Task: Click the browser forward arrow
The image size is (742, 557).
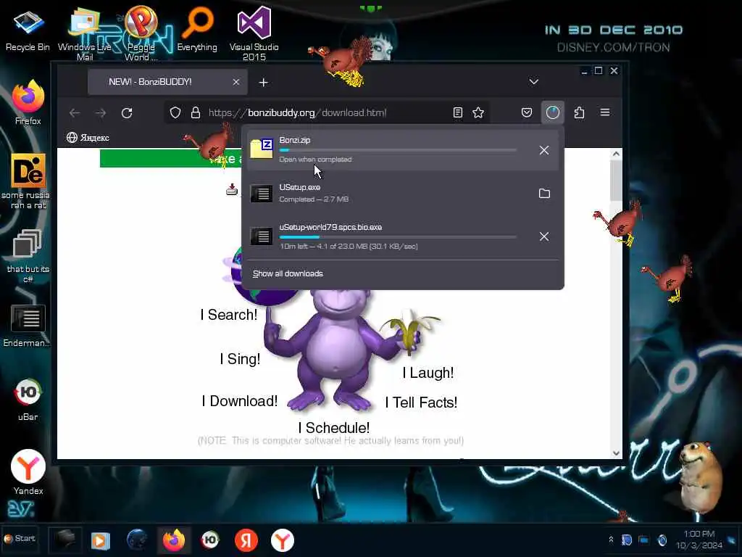Action: [100, 112]
